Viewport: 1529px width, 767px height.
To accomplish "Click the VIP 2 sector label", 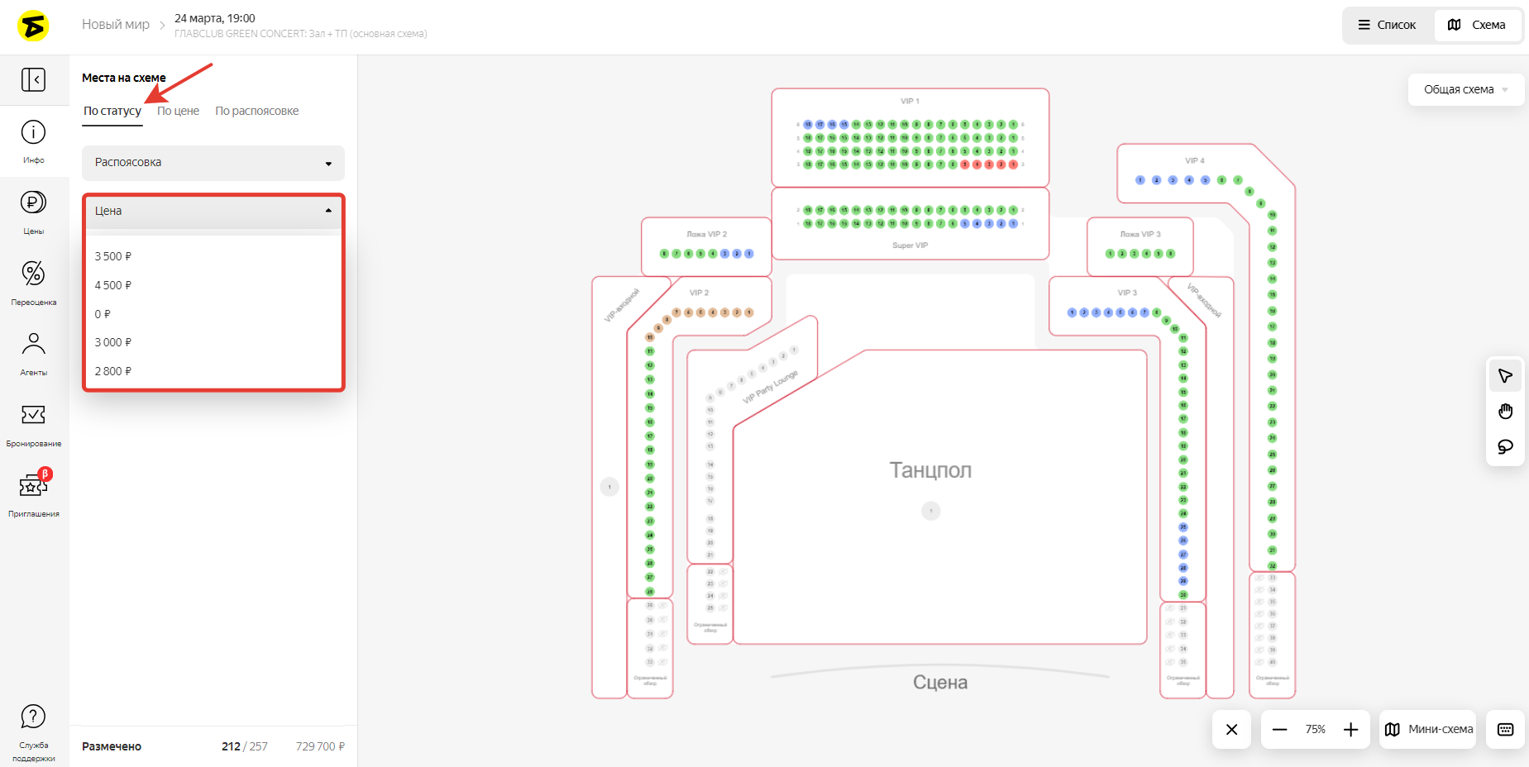I will [699, 293].
